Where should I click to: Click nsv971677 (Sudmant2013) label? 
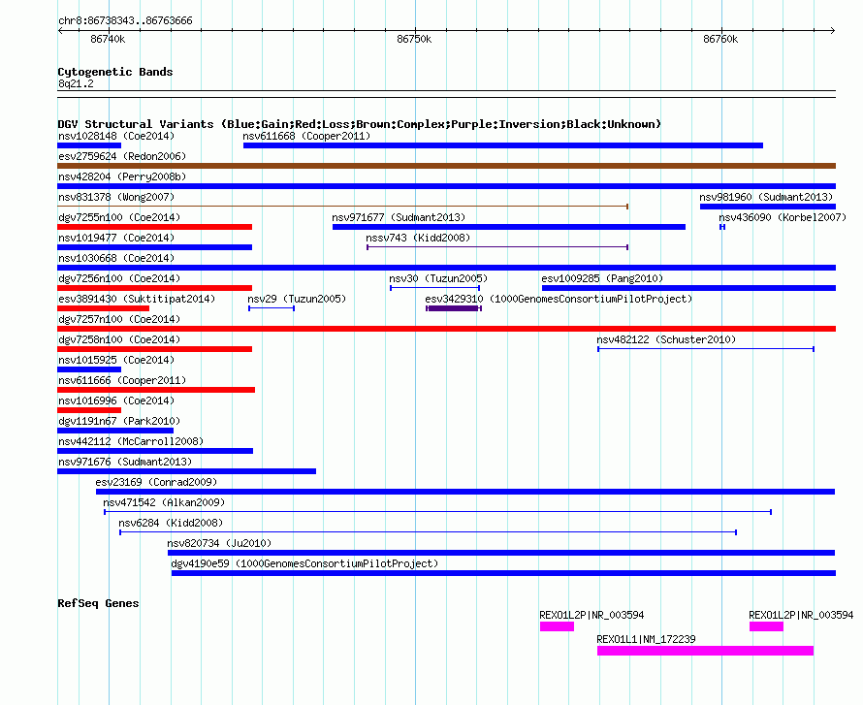(x=399, y=217)
